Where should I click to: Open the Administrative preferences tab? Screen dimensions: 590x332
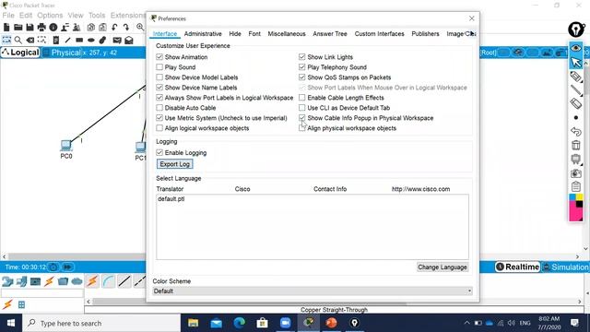[203, 33]
